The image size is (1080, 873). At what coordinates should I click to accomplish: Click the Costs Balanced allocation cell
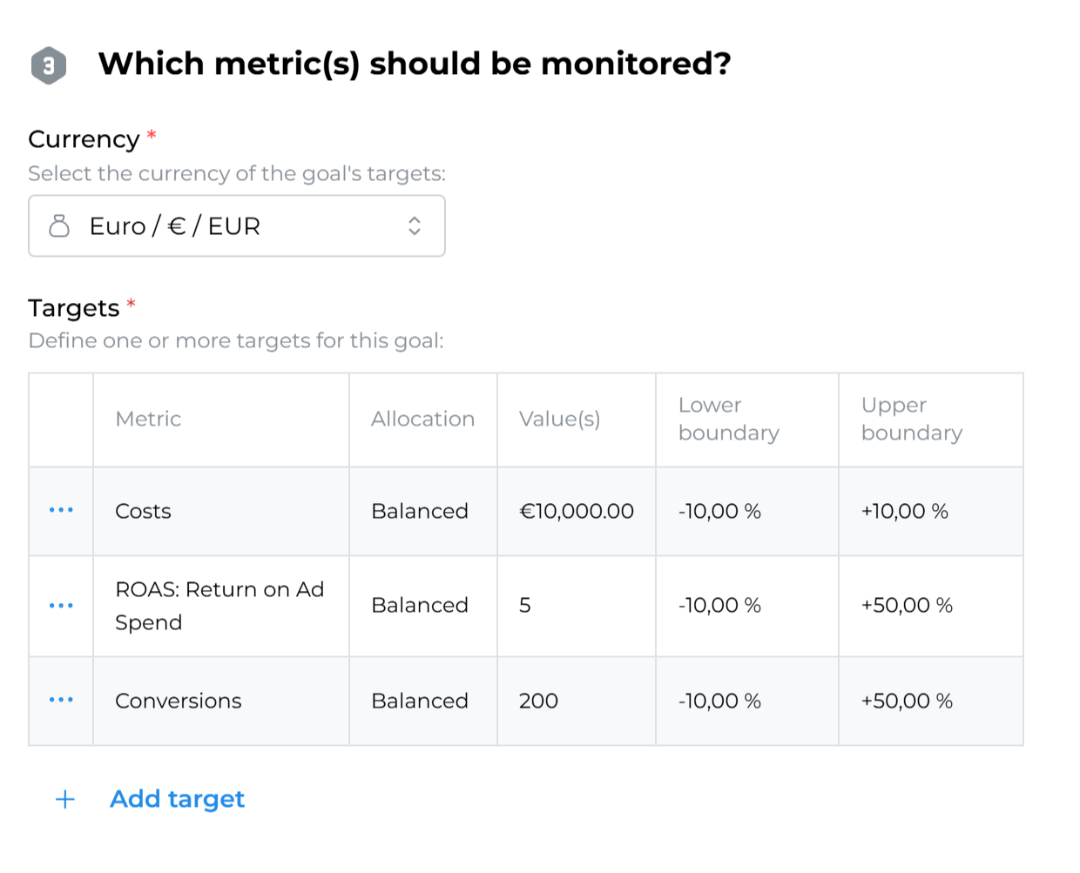click(420, 512)
